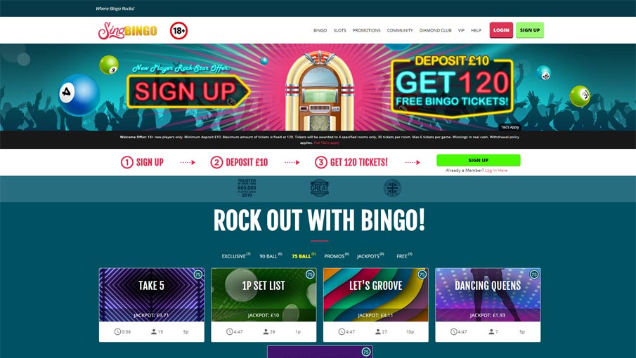Click the jukebox image in banner

(x=320, y=90)
